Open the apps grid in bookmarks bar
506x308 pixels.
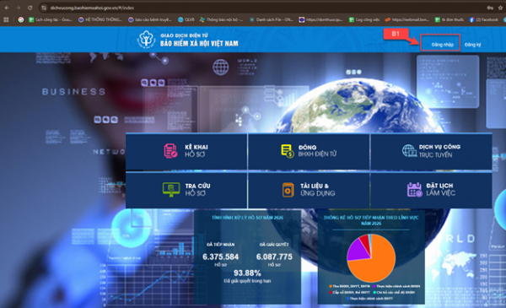click(6, 19)
